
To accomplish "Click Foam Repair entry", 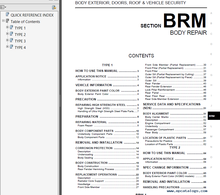I will (x=108, y=126).
